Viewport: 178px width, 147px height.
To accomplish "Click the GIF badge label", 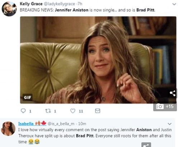I will pyautogui.click(x=28, y=97).
